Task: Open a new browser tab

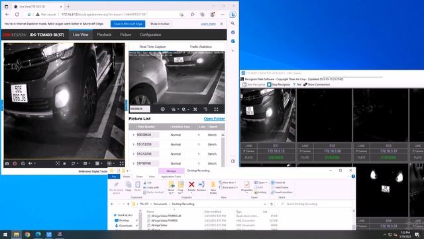Action: pos(68,6)
